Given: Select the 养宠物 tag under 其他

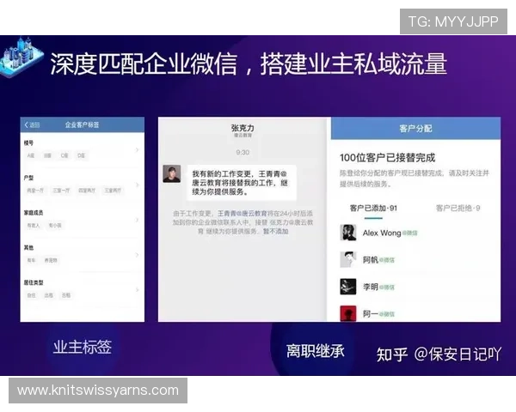Looking at the screenshot, I should pyautogui.click(x=51, y=260).
